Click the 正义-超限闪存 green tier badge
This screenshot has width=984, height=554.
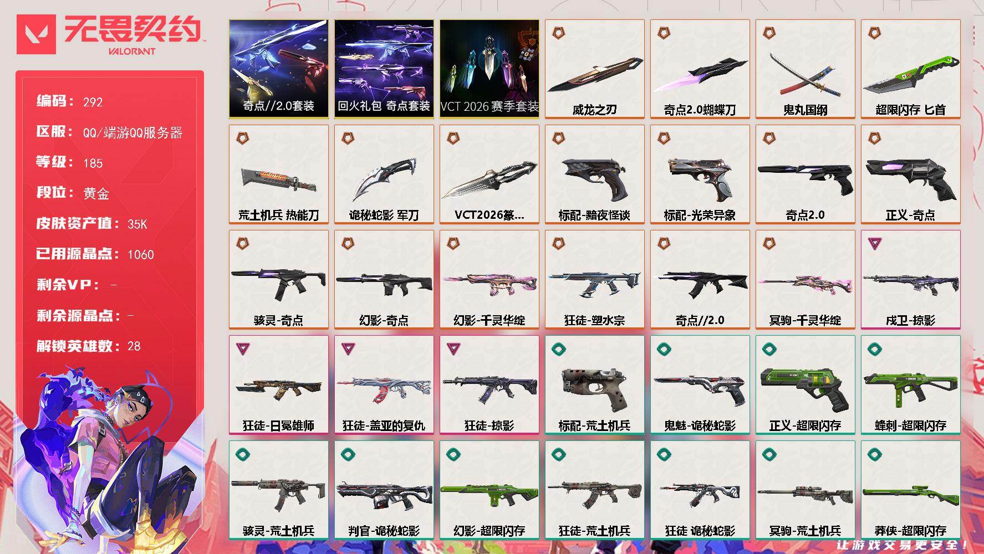coord(769,348)
